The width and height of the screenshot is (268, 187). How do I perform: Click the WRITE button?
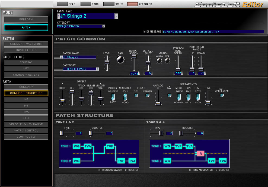click(109, 4)
